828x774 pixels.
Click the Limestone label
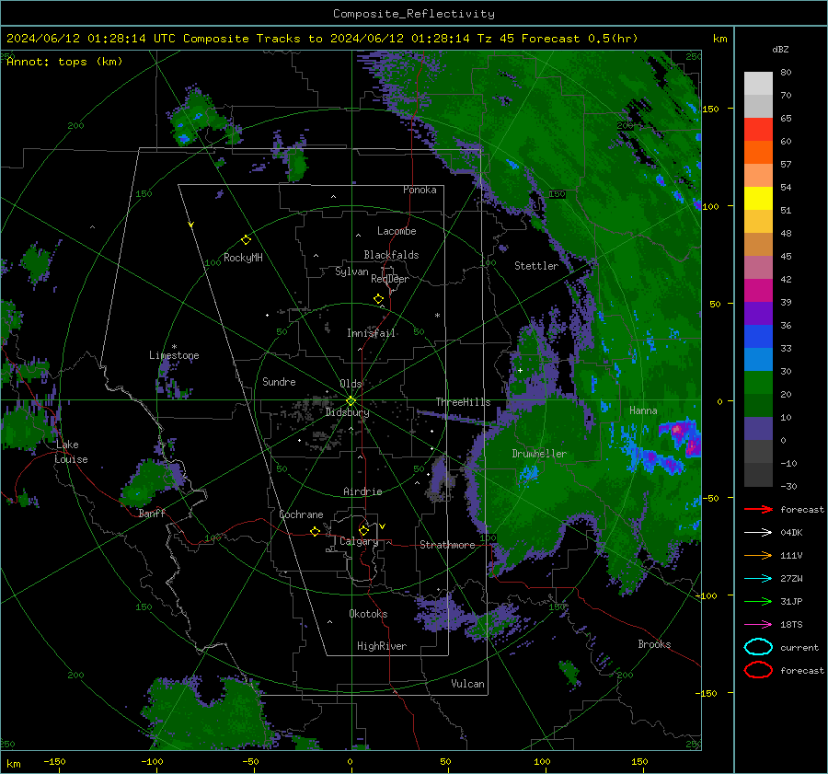click(174, 355)
